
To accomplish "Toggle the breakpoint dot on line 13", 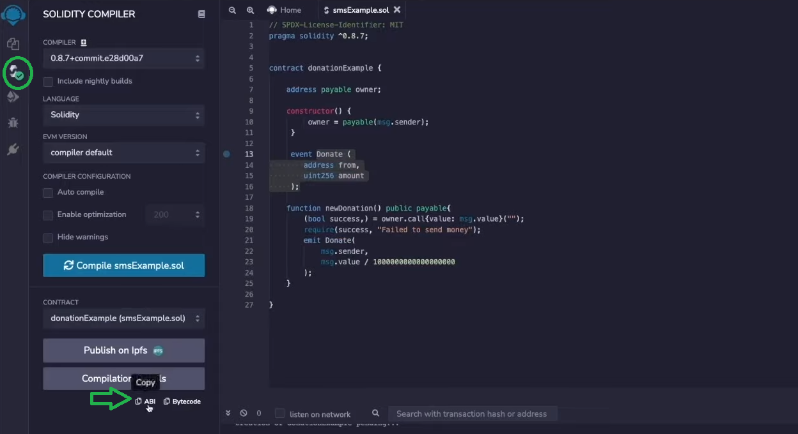I will point(226,154).
